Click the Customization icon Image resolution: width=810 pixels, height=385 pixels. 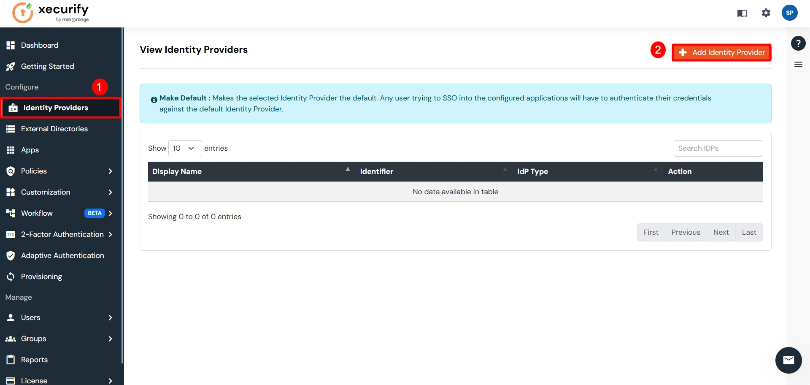click(11, 192)
